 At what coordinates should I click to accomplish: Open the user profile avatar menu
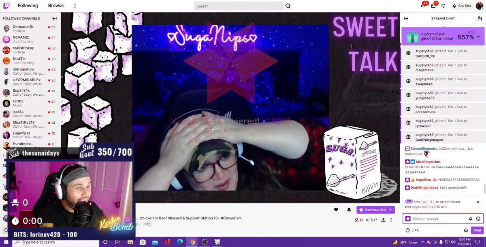point(479,6)
